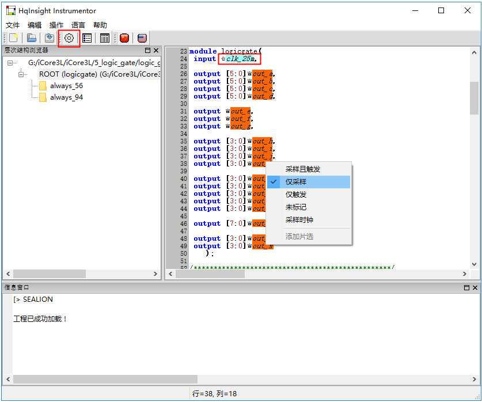Image resolution: width=482 pixels, height=402 pixels.
Task: Open the 文件 menu
Action: (13, 25)
